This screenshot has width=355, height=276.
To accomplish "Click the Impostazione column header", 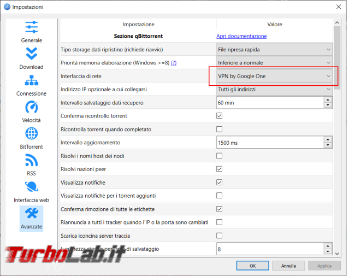I will 138,24.
